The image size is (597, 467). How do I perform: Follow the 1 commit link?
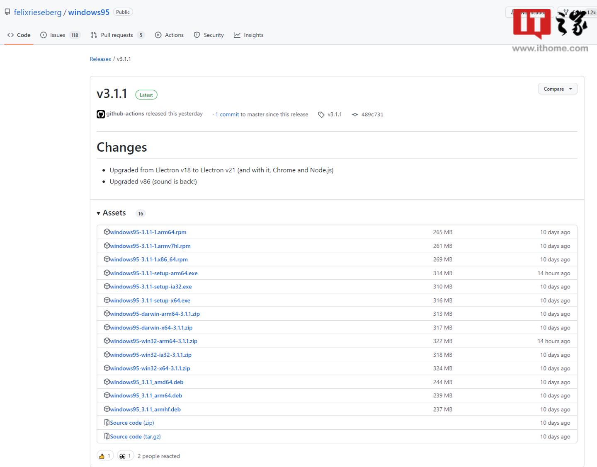(226, 114)
